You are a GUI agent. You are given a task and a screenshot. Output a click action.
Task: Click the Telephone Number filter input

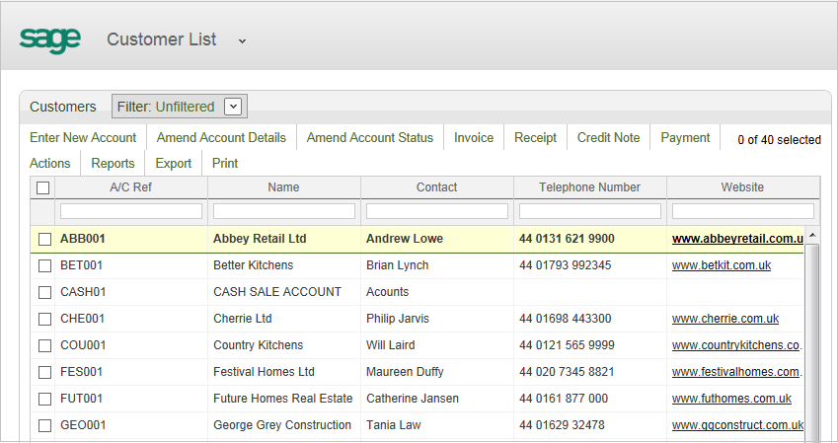click(589, 211)
